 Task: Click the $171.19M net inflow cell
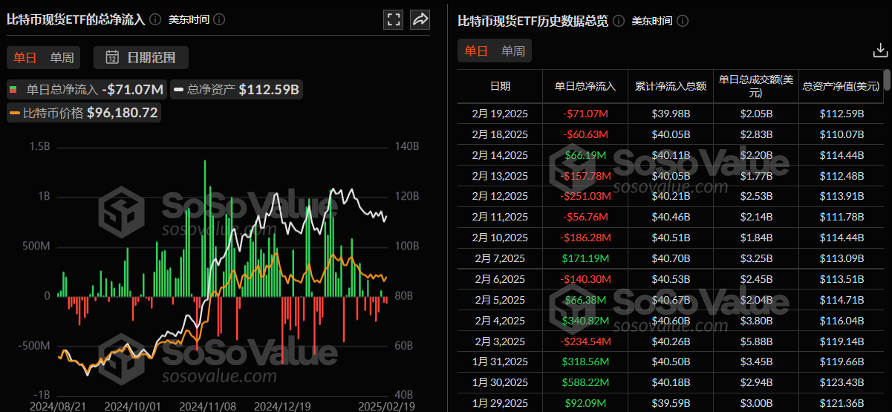[585, 258]
